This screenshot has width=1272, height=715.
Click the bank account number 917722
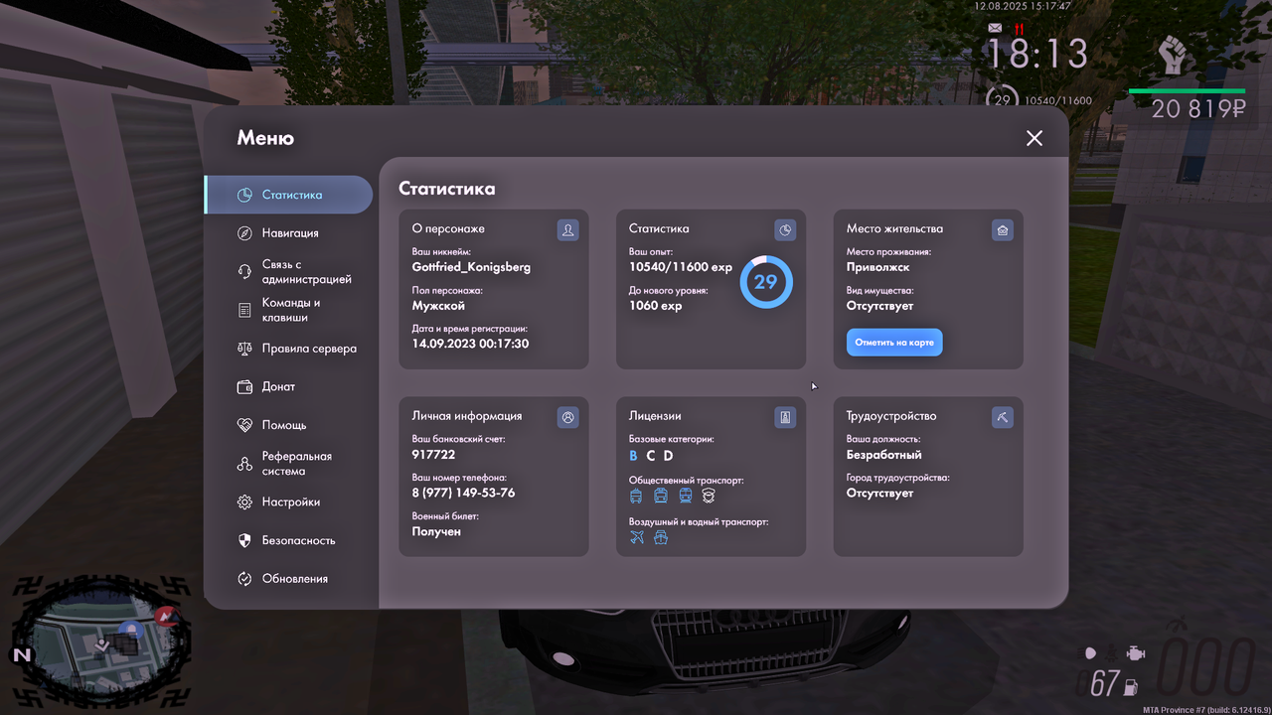point(433,454)
